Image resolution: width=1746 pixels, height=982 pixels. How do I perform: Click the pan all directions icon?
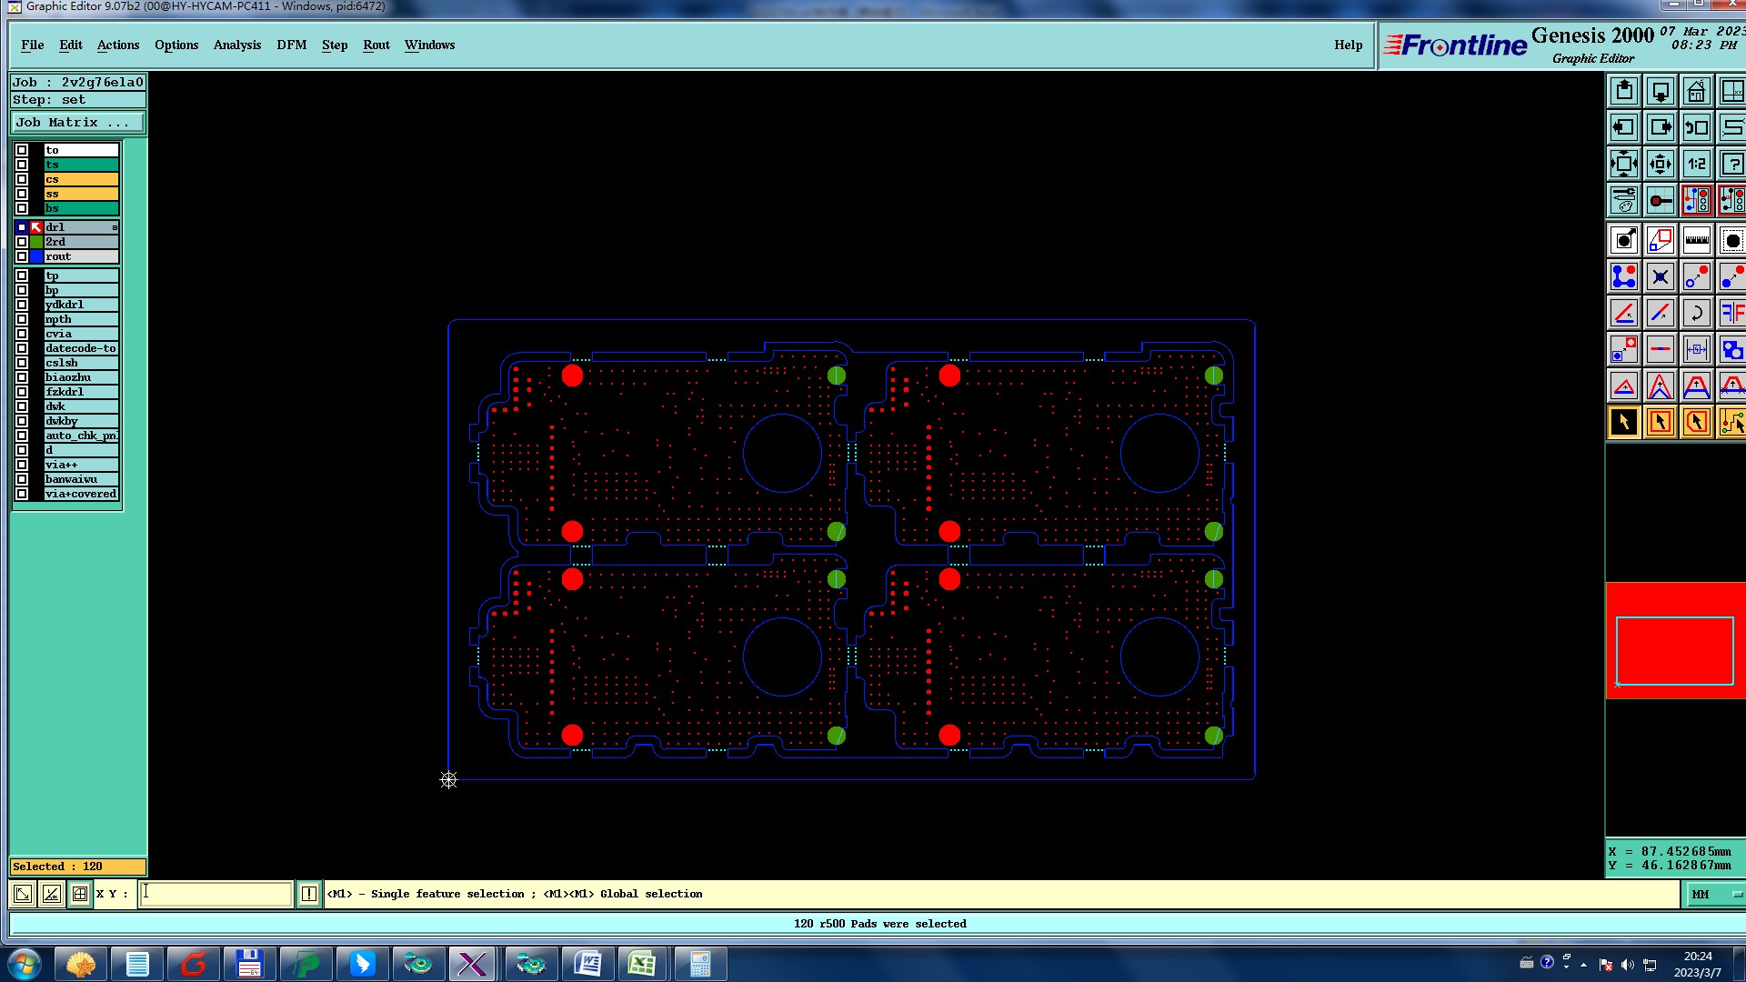pos(1660,165)
